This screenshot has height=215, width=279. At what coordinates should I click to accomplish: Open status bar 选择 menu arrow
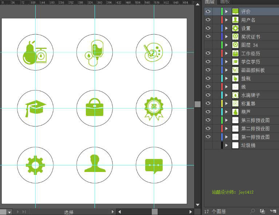point(112,212)
